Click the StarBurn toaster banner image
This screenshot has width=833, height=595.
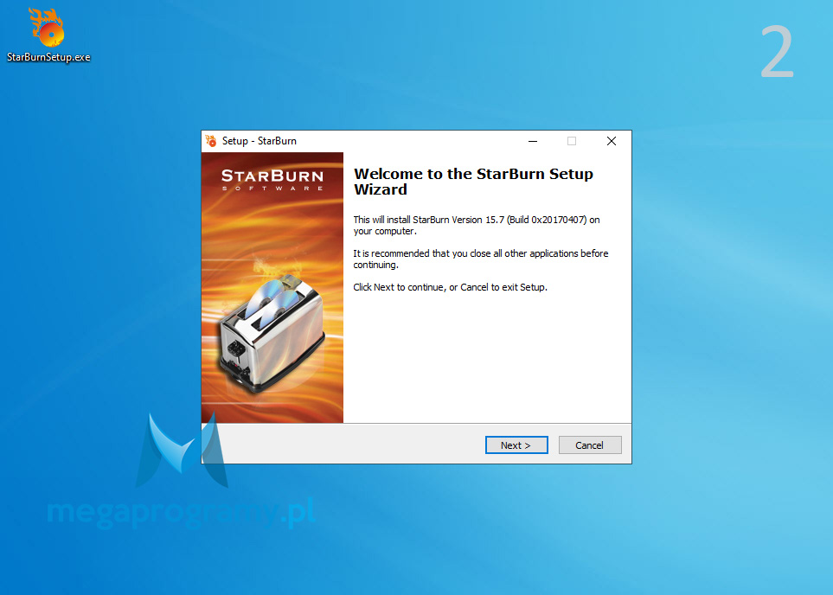[272, 287]
